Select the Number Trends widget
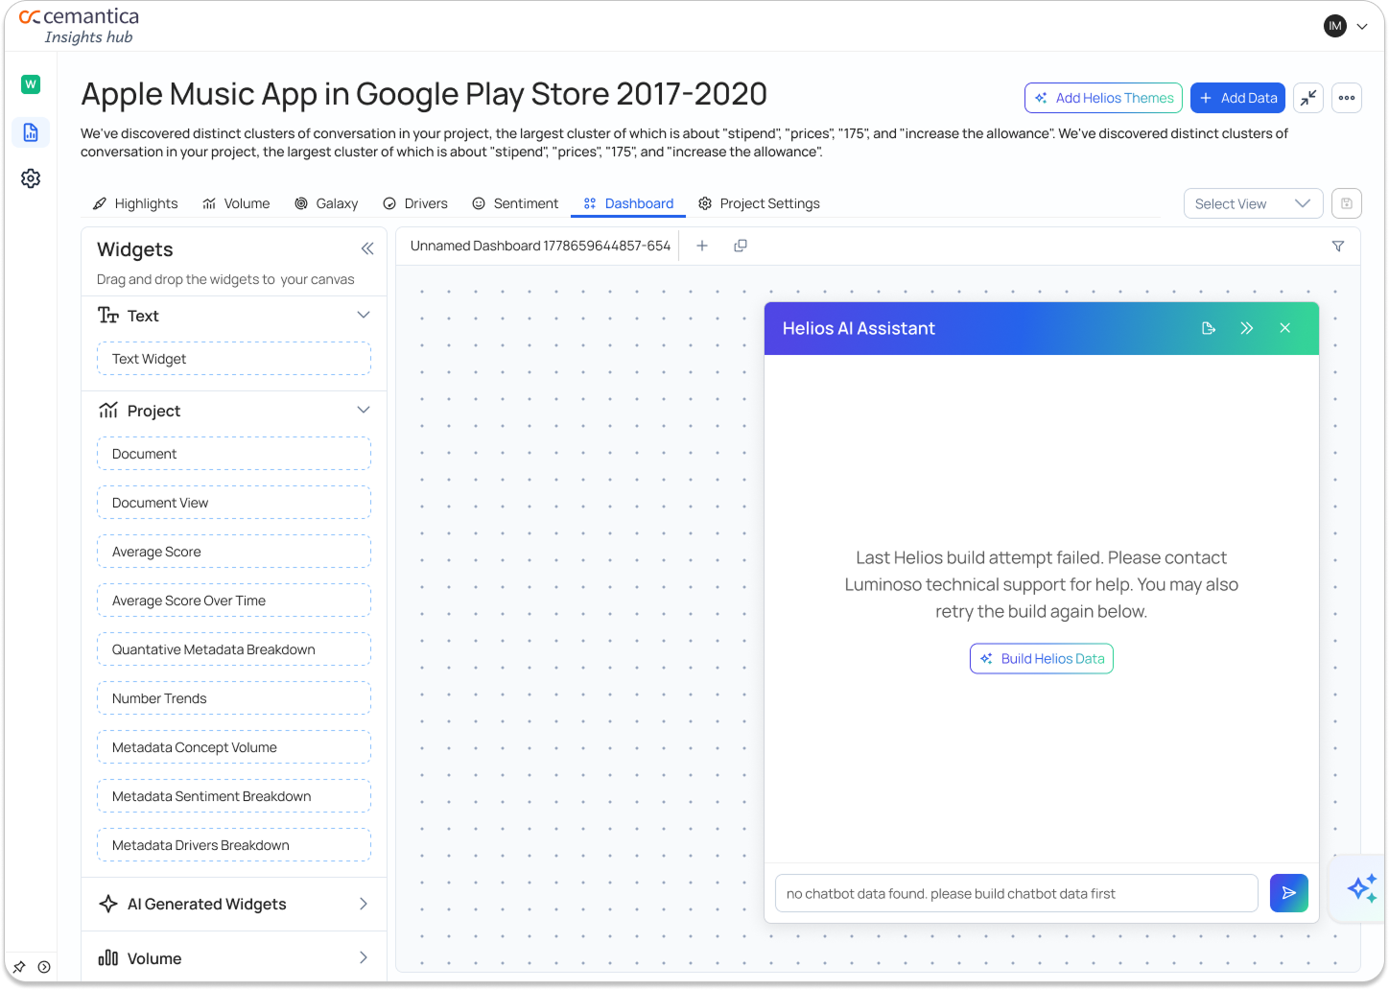Viewport: 1389px width, 990px height. [x=234, y=698]
